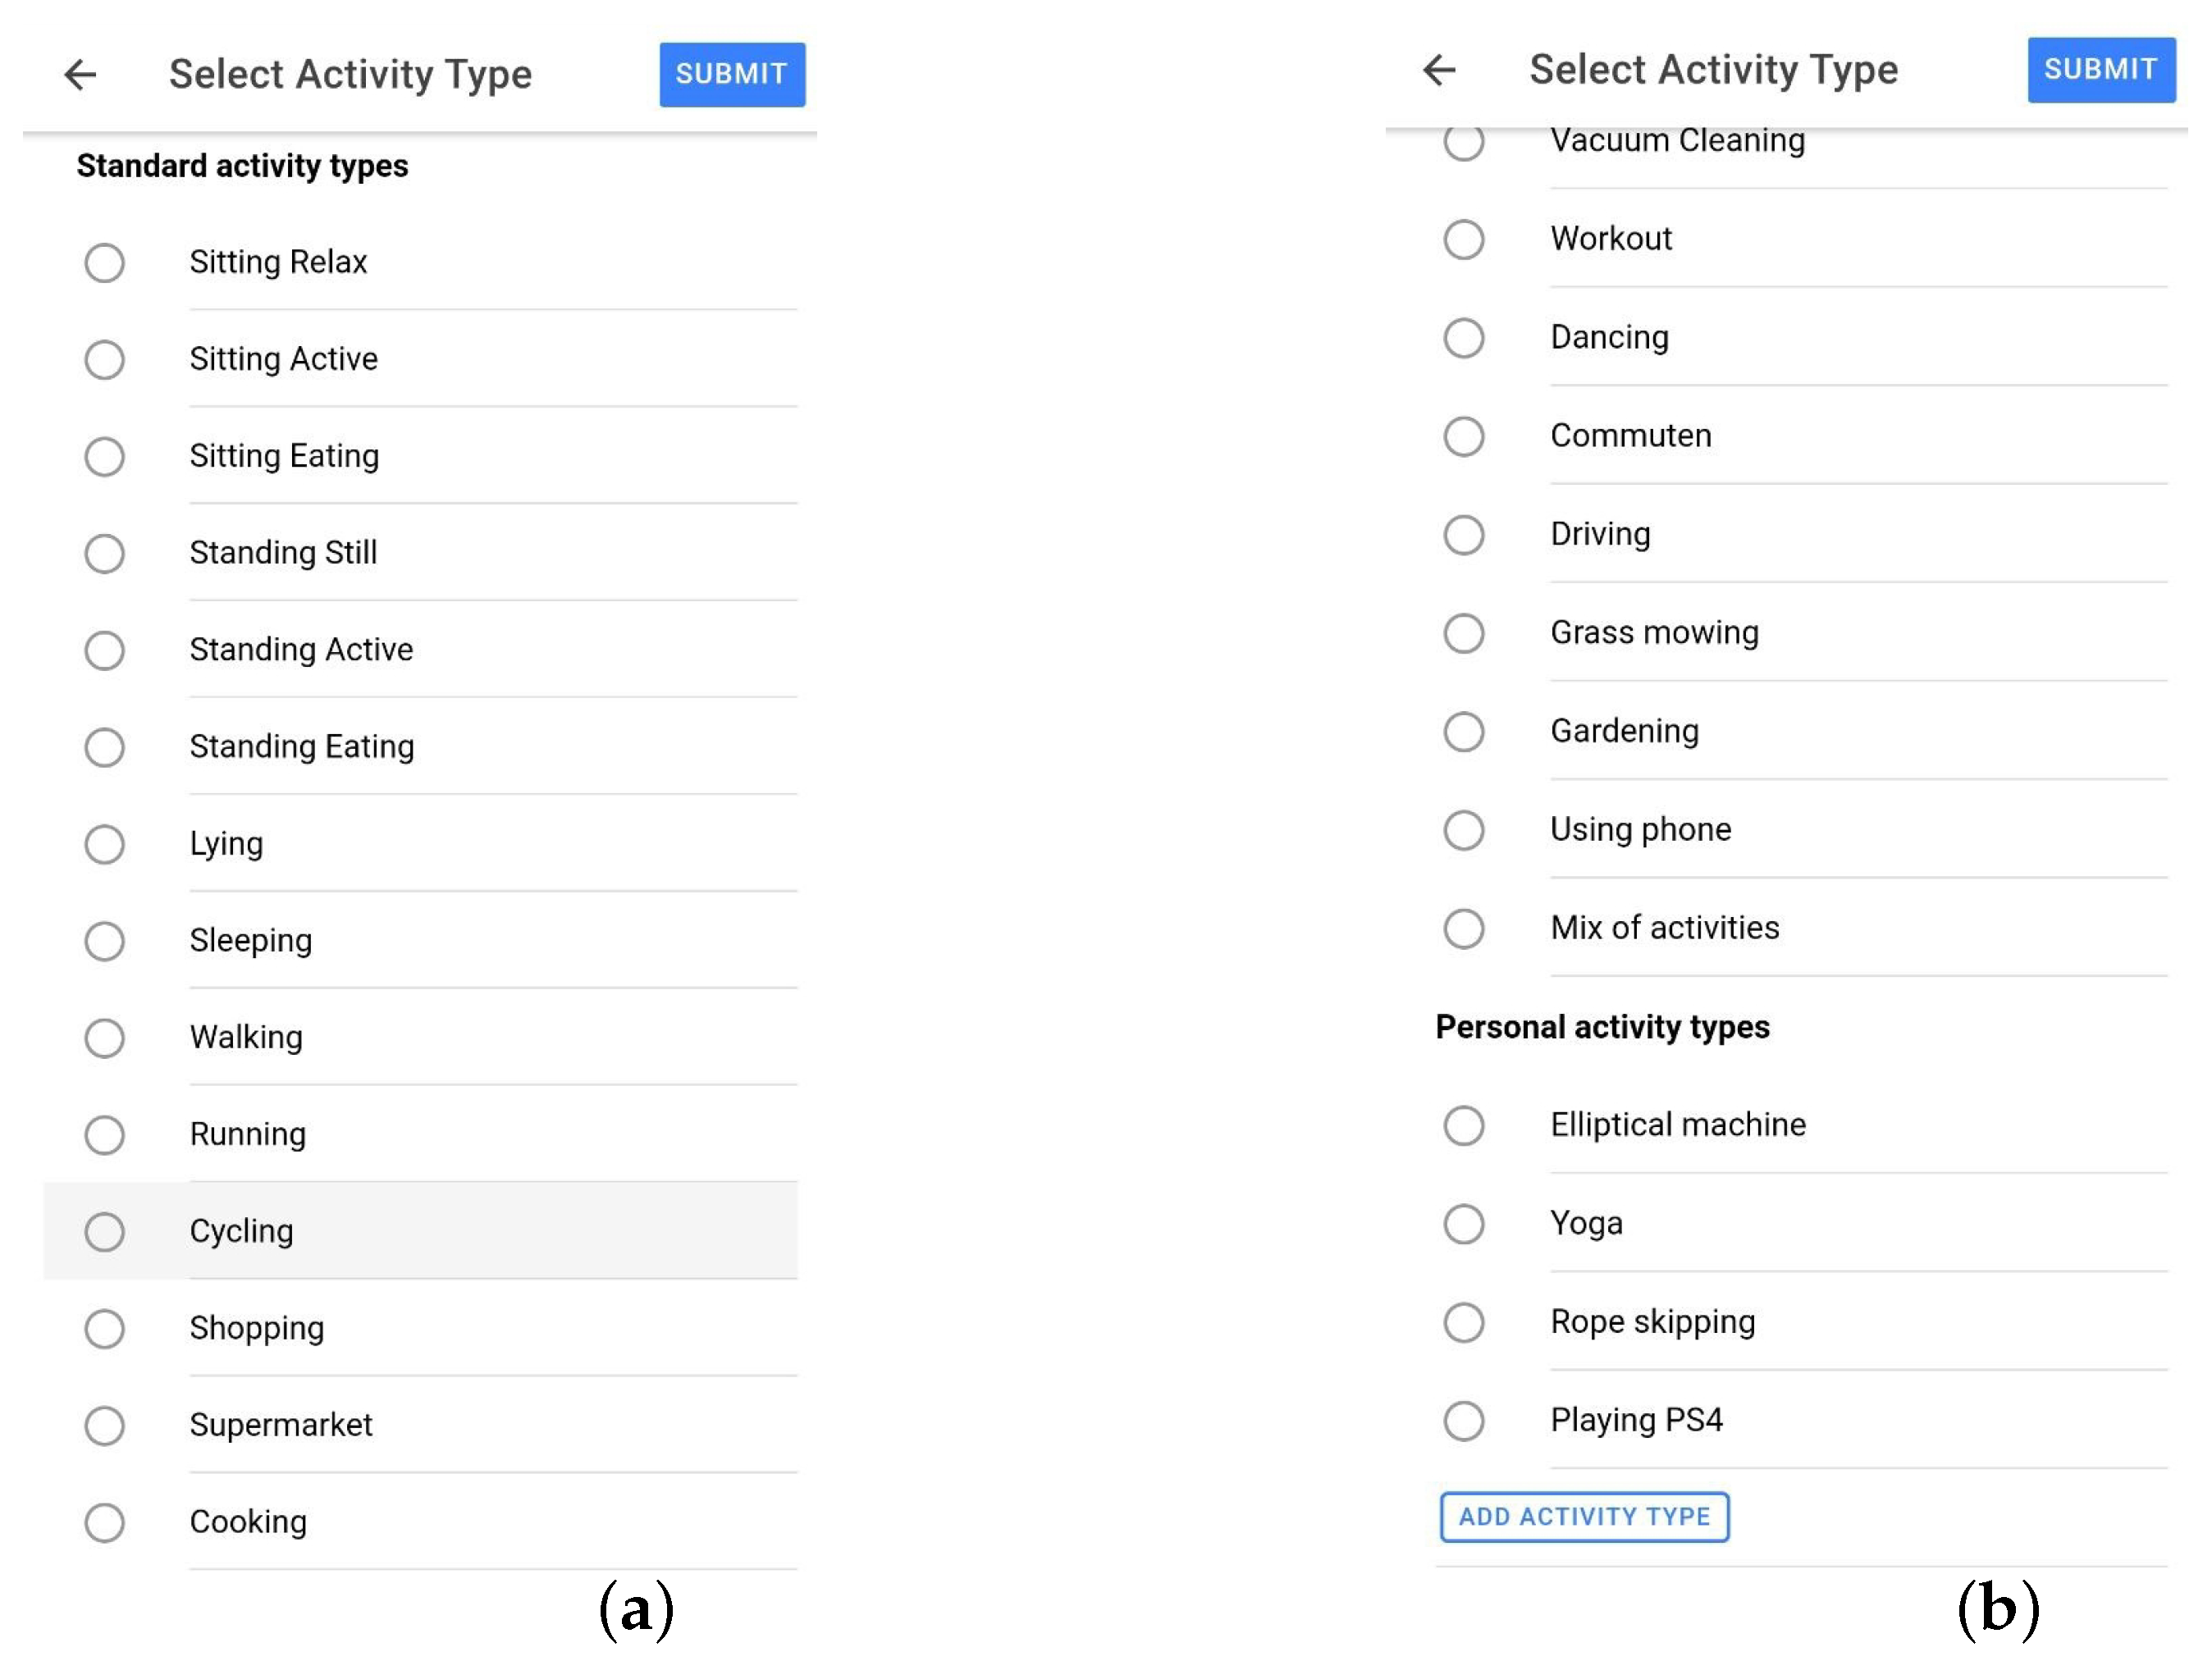Viewport: 2212px width, 1670px height.
Task: Click the back arrow in the left screen
Action: tap(80, 74)
